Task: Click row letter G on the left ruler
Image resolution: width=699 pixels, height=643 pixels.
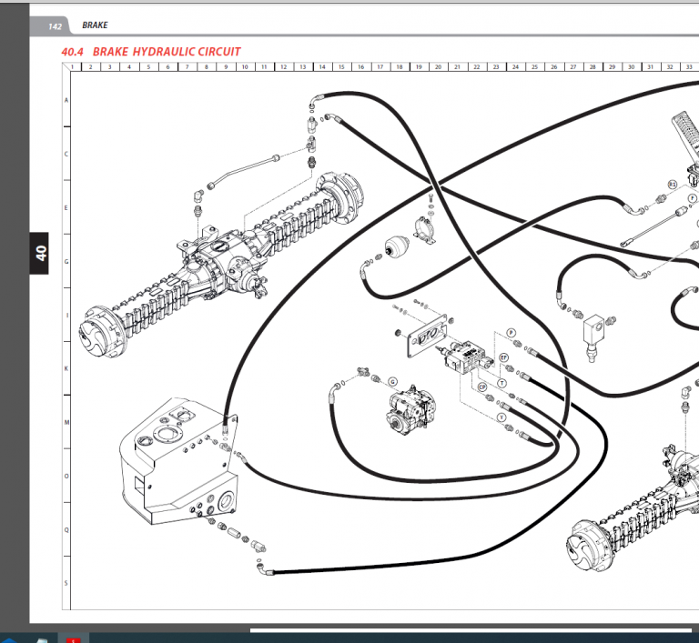Action: 66,262
